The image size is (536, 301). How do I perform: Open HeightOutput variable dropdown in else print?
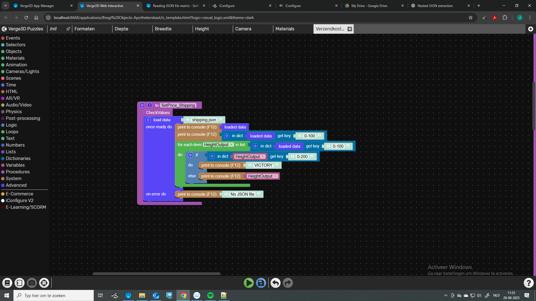276,176
